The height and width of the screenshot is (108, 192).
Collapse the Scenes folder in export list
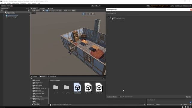[x=107, y=17]
